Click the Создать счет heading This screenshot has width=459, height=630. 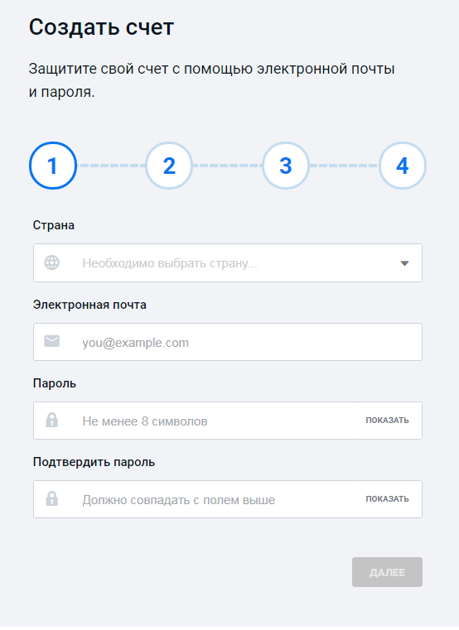(101, 27)
